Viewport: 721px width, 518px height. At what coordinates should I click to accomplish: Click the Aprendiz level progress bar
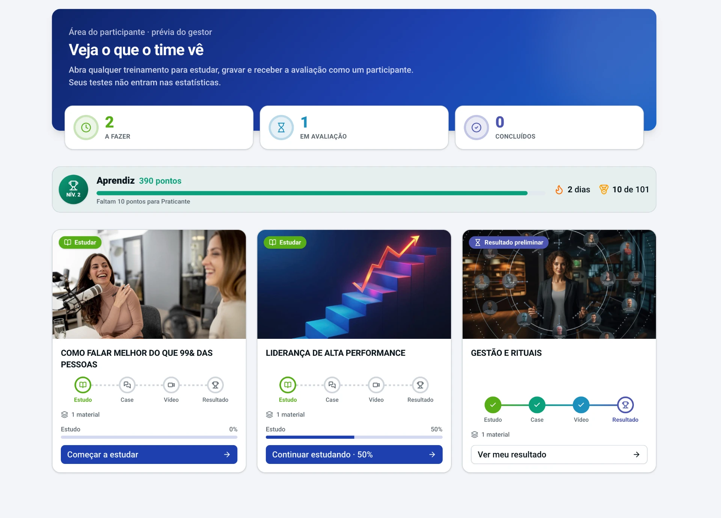pos(321,193)
